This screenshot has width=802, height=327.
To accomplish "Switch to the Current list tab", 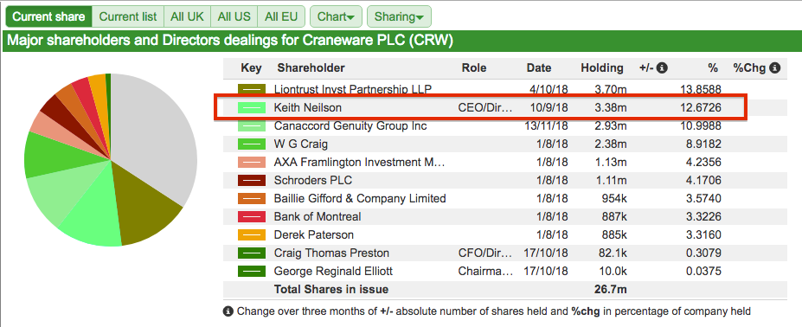I will (128, 16).
